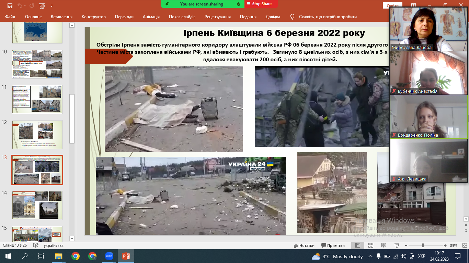Open Reading View from status bar
Screen dimensions: 469x263
[384, 246]
